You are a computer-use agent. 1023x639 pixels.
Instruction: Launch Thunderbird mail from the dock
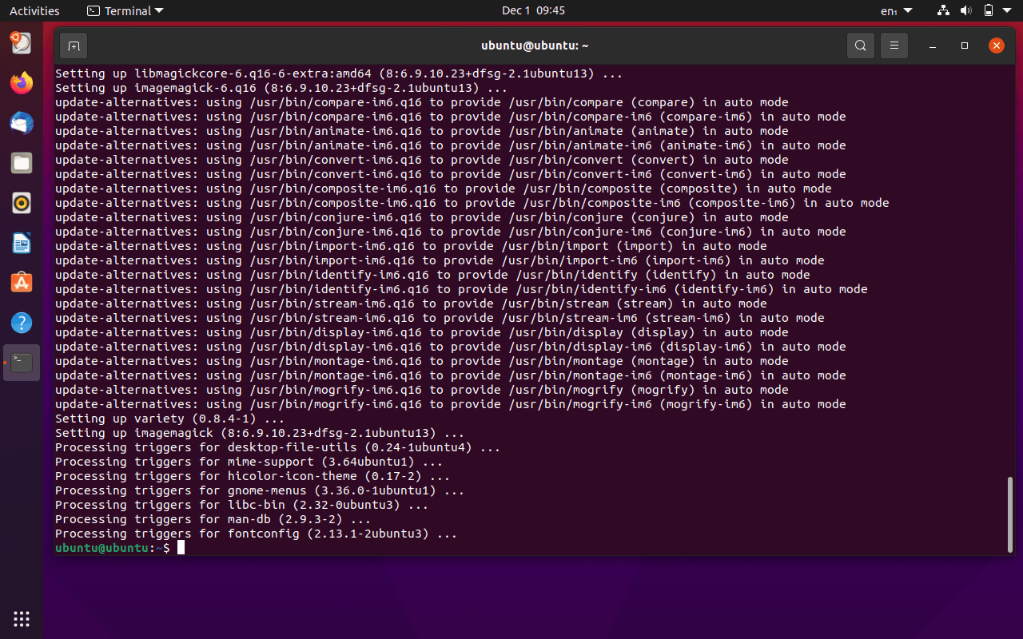22,123
